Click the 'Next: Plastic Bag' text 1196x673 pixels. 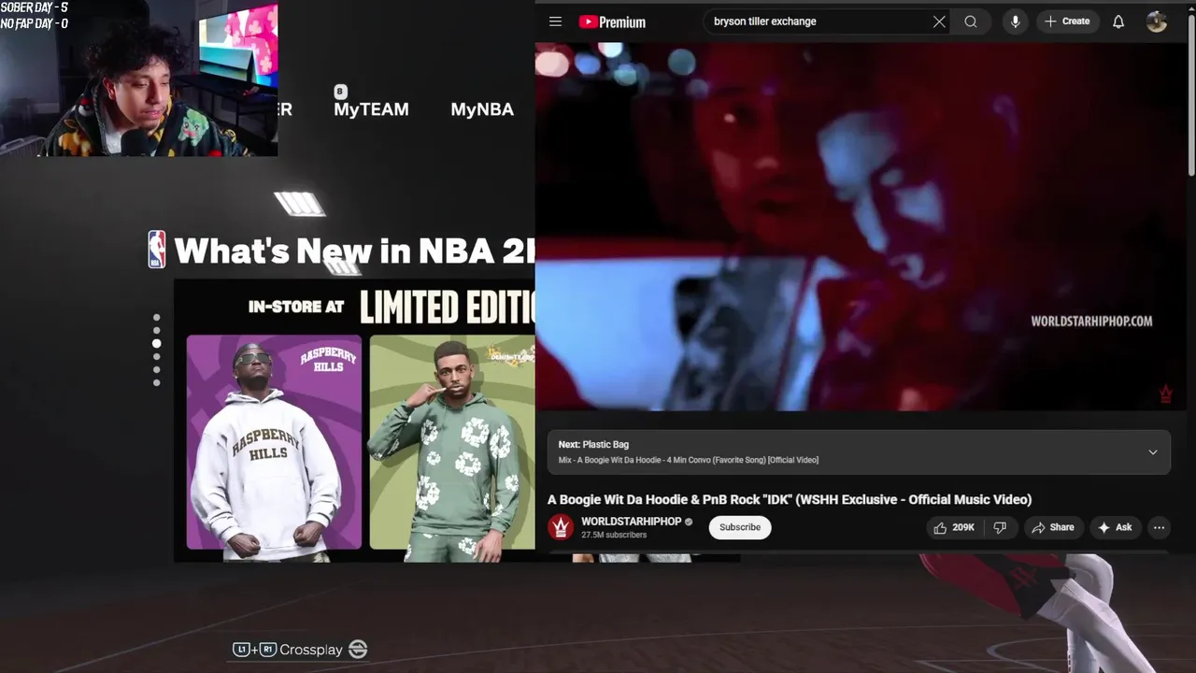pyautogui.click(x=593, y=445)
